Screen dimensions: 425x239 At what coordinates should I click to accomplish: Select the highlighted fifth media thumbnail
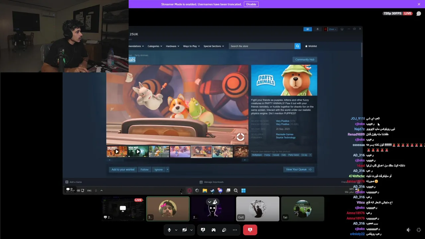[201, 152]
